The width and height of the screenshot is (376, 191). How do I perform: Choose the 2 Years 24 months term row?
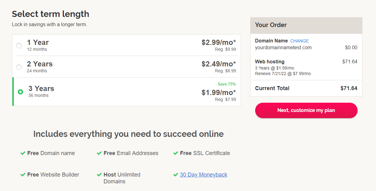coord(126,67)
